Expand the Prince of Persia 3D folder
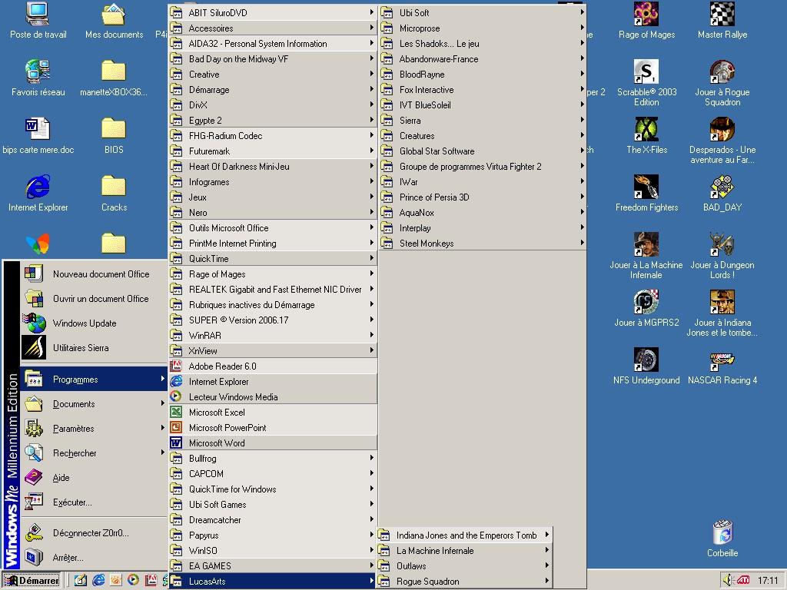This screenshot has width=787, height=590. tap(483, 197)
